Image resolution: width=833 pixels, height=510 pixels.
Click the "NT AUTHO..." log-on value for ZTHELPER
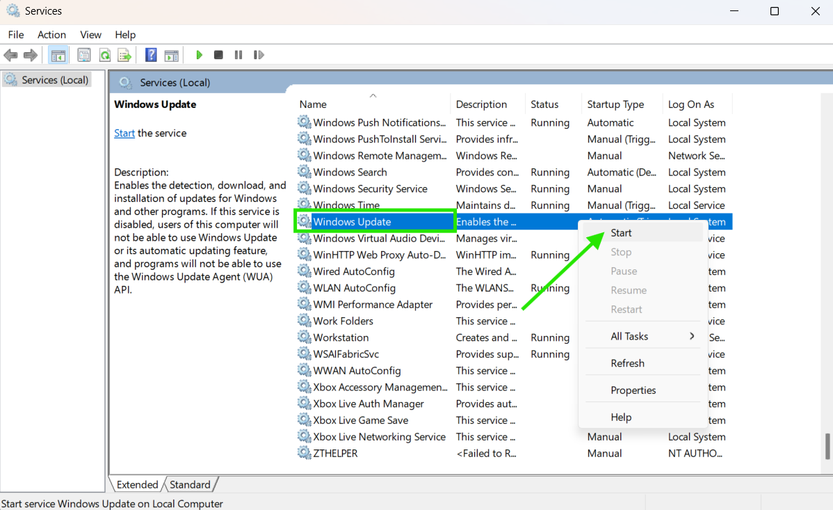[695, 453]
